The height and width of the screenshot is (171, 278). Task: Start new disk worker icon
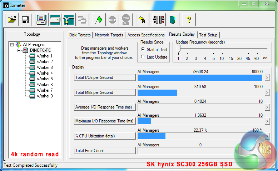[x=55, y=20]
